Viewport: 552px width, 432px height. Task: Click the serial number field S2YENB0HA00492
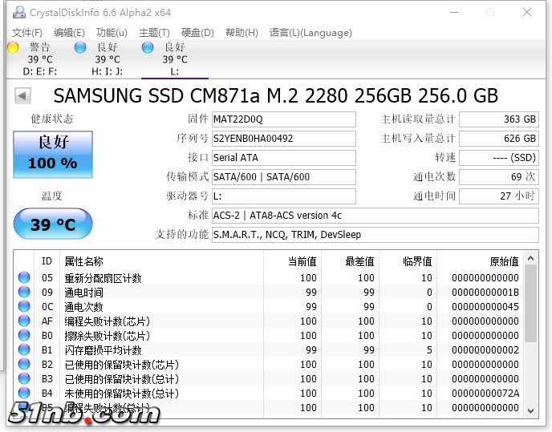283,139
